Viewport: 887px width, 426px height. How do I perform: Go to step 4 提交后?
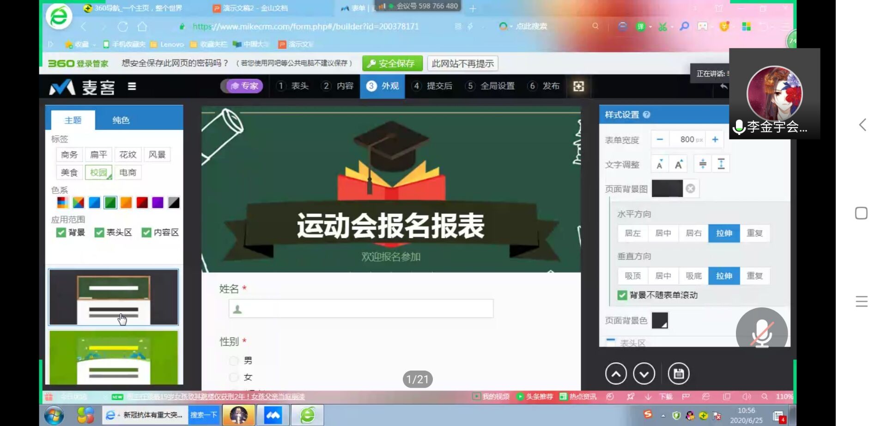[x=433, y=86]
